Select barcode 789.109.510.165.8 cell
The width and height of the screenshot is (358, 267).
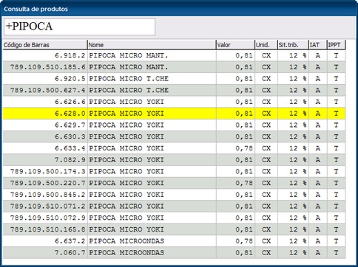[45, 229]
